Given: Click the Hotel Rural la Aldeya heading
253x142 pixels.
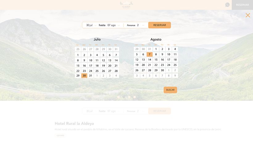Looking at the screenshot, I should coord(74,124).
